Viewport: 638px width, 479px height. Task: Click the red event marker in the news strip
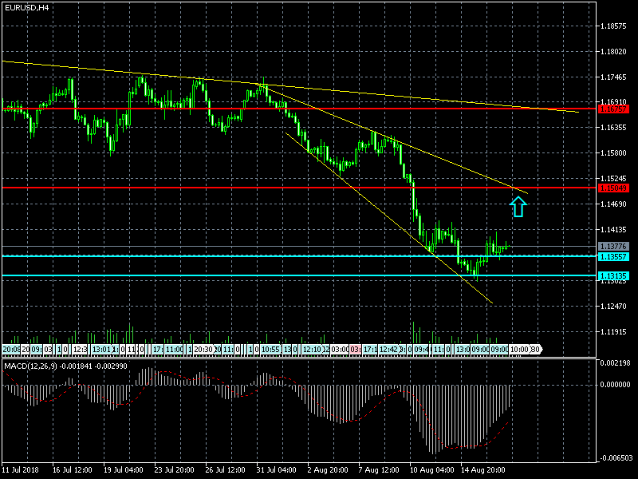(x=356, y=350)
